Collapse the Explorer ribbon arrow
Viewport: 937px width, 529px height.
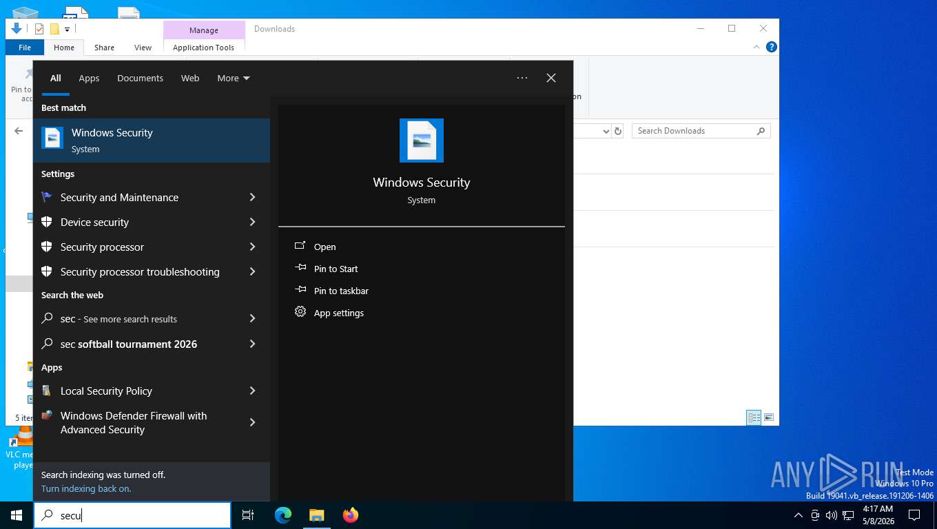[757, 47]
